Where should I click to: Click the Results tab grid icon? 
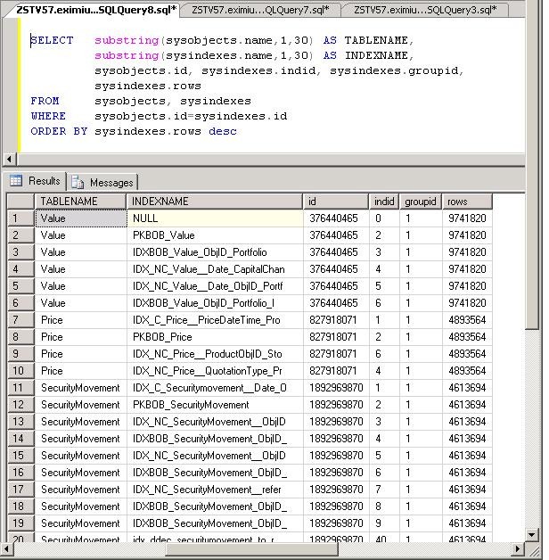tap(16, 181)
